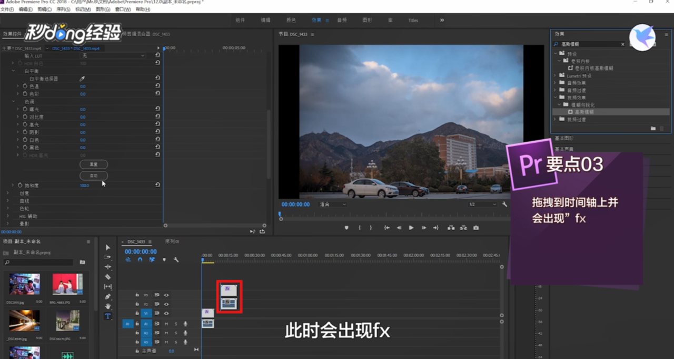
Task: Select the Pen tool
Action: (x=108, y=296)
